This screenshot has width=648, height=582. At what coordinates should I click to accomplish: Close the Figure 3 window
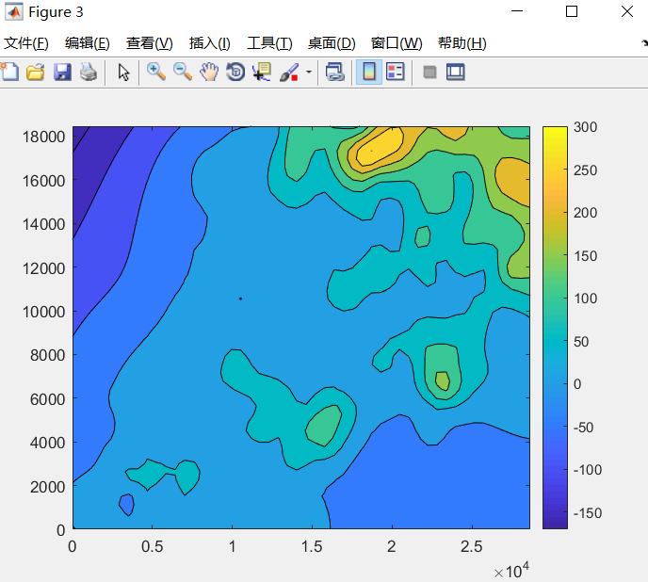pyautogui.click(x=627, y=11)
